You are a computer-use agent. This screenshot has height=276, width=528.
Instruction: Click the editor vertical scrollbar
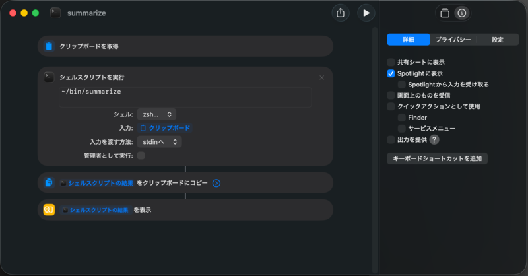tap(375, 150)
